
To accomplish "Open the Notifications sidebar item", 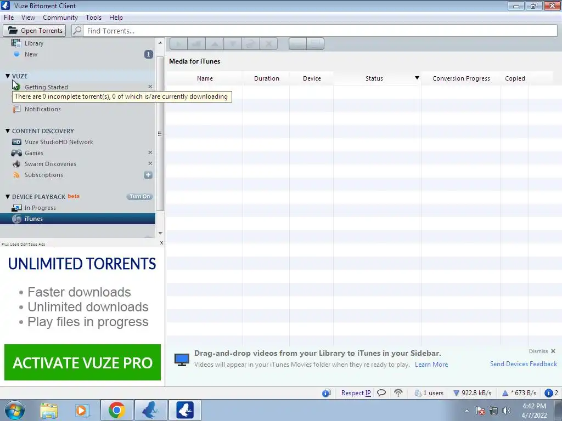I will pyautogui.click(x=43, y=109).
